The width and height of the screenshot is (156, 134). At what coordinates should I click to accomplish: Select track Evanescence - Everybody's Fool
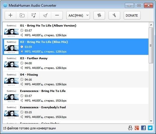75,112
